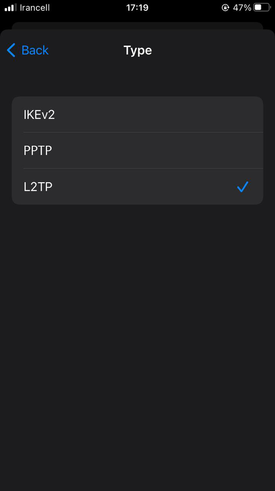Viewport: 275px width, 491px height.
Task: Tap the cellular signal bars icon
Action: pyautogui.click(x=11, y=8)
